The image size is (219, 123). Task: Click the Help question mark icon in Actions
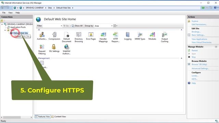pyautogui.click(x=189, y=83)
